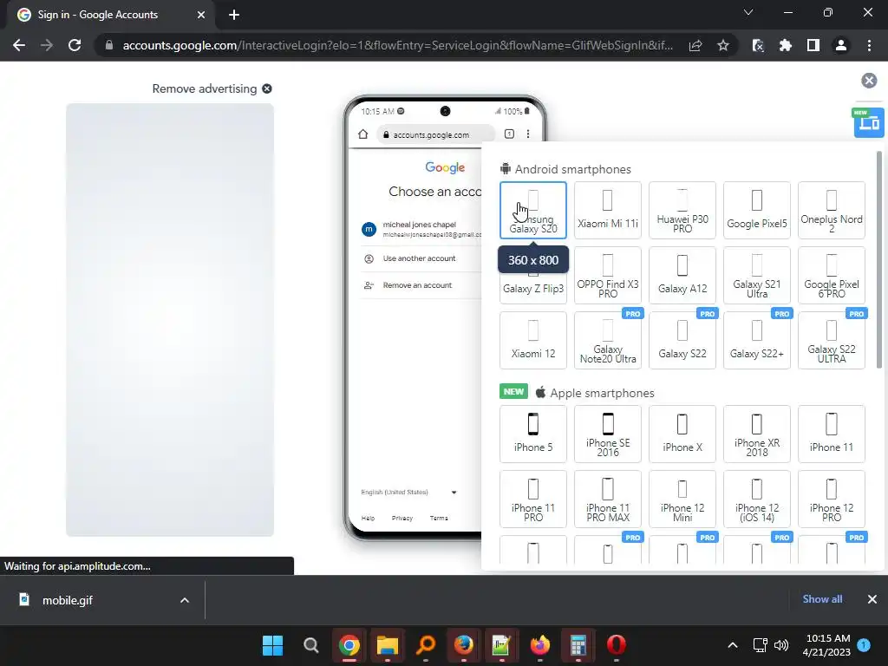Open the English (United States) language dropdown
Image resolution: width=888 pixels, height=666 pixels.
point(409,493)
